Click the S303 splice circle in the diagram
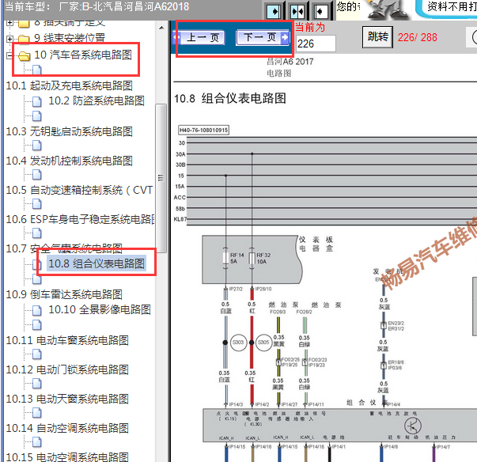Viewport: 477px width, 462px height. 238,343
